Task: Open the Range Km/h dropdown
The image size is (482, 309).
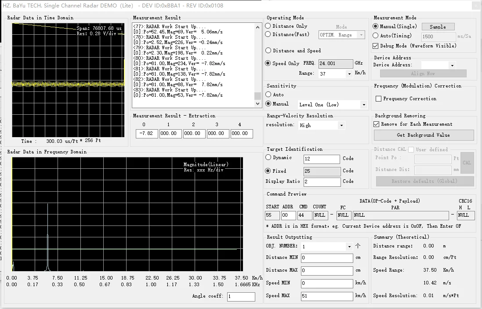Action: 350,74
